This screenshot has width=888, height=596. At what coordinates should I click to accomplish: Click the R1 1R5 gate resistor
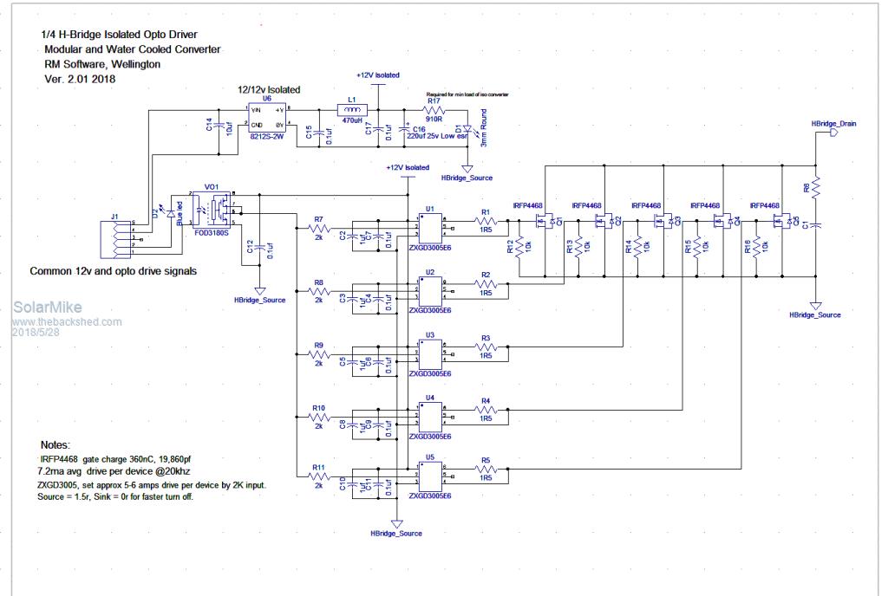tap(486, 223)
